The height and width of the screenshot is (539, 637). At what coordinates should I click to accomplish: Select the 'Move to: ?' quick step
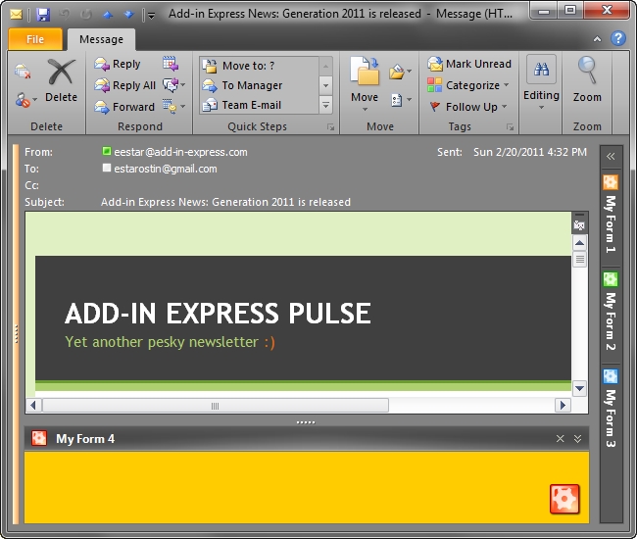[260, 66]
